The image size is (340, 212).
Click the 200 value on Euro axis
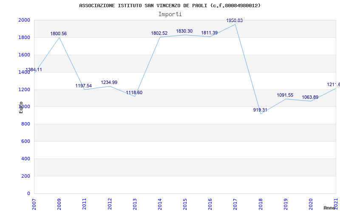(25, 176)
